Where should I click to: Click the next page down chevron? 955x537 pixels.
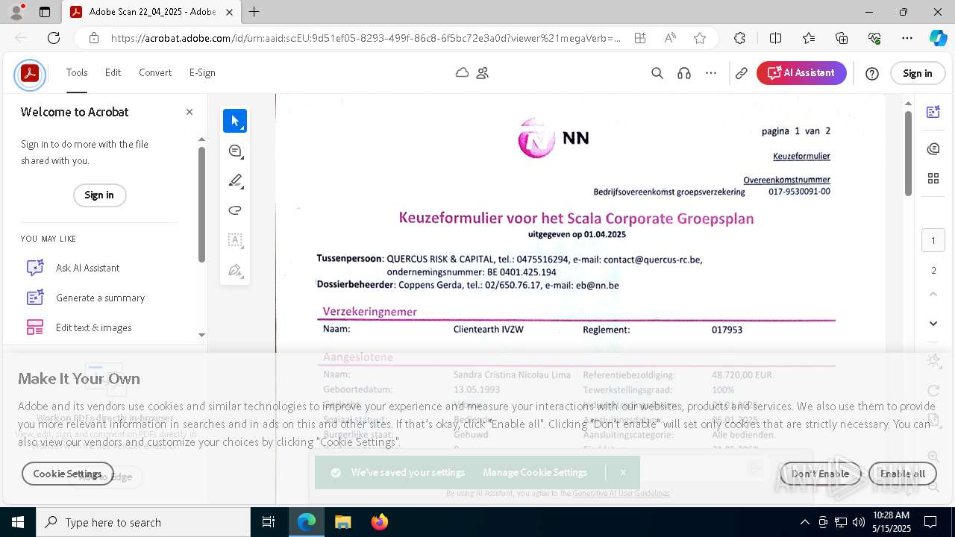pos(933,323)
